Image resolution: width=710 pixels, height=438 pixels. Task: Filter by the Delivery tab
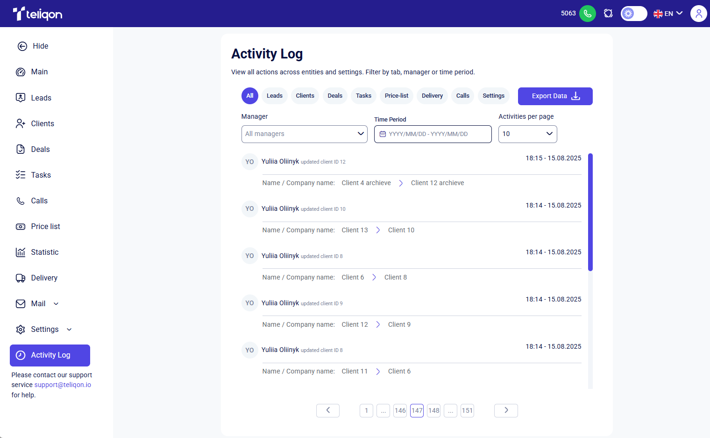[432, 96]
